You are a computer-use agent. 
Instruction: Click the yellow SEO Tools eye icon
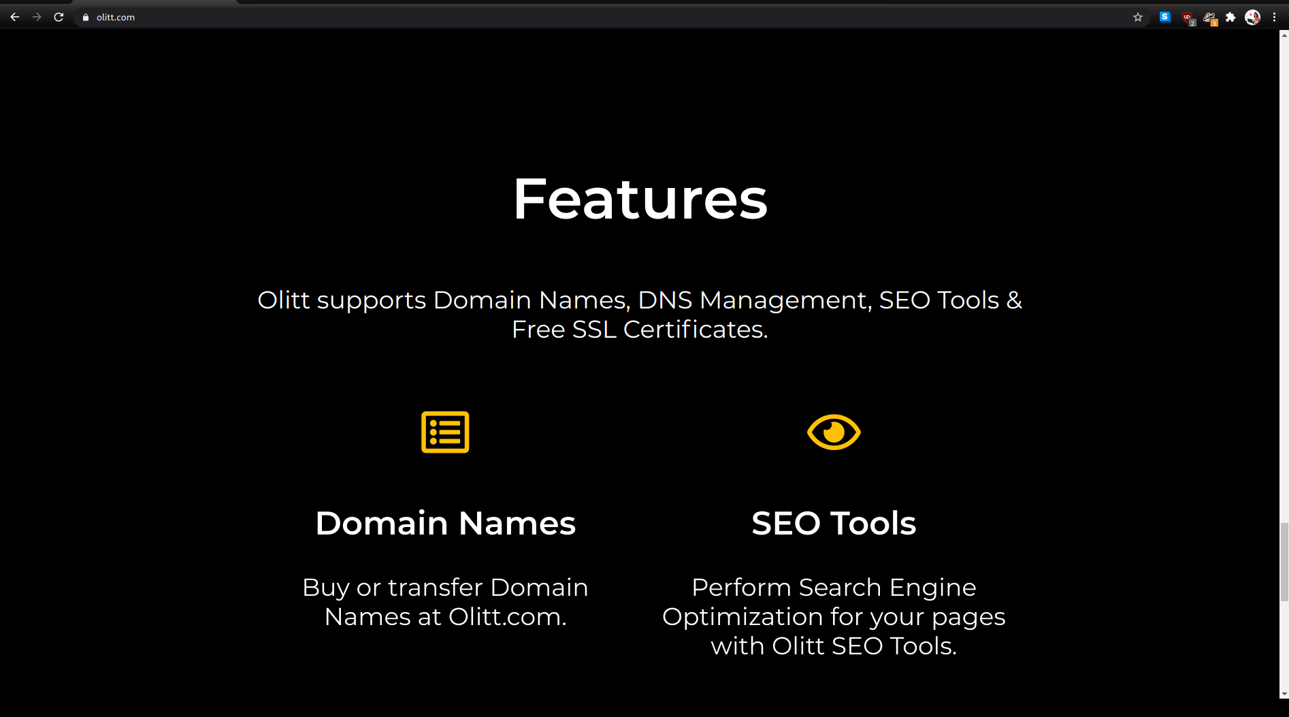coord(834,432)
